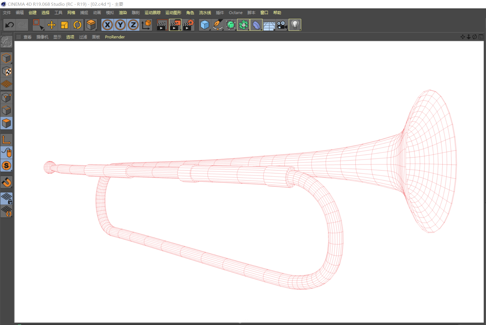Click the Camera object icon

[282, 25]
